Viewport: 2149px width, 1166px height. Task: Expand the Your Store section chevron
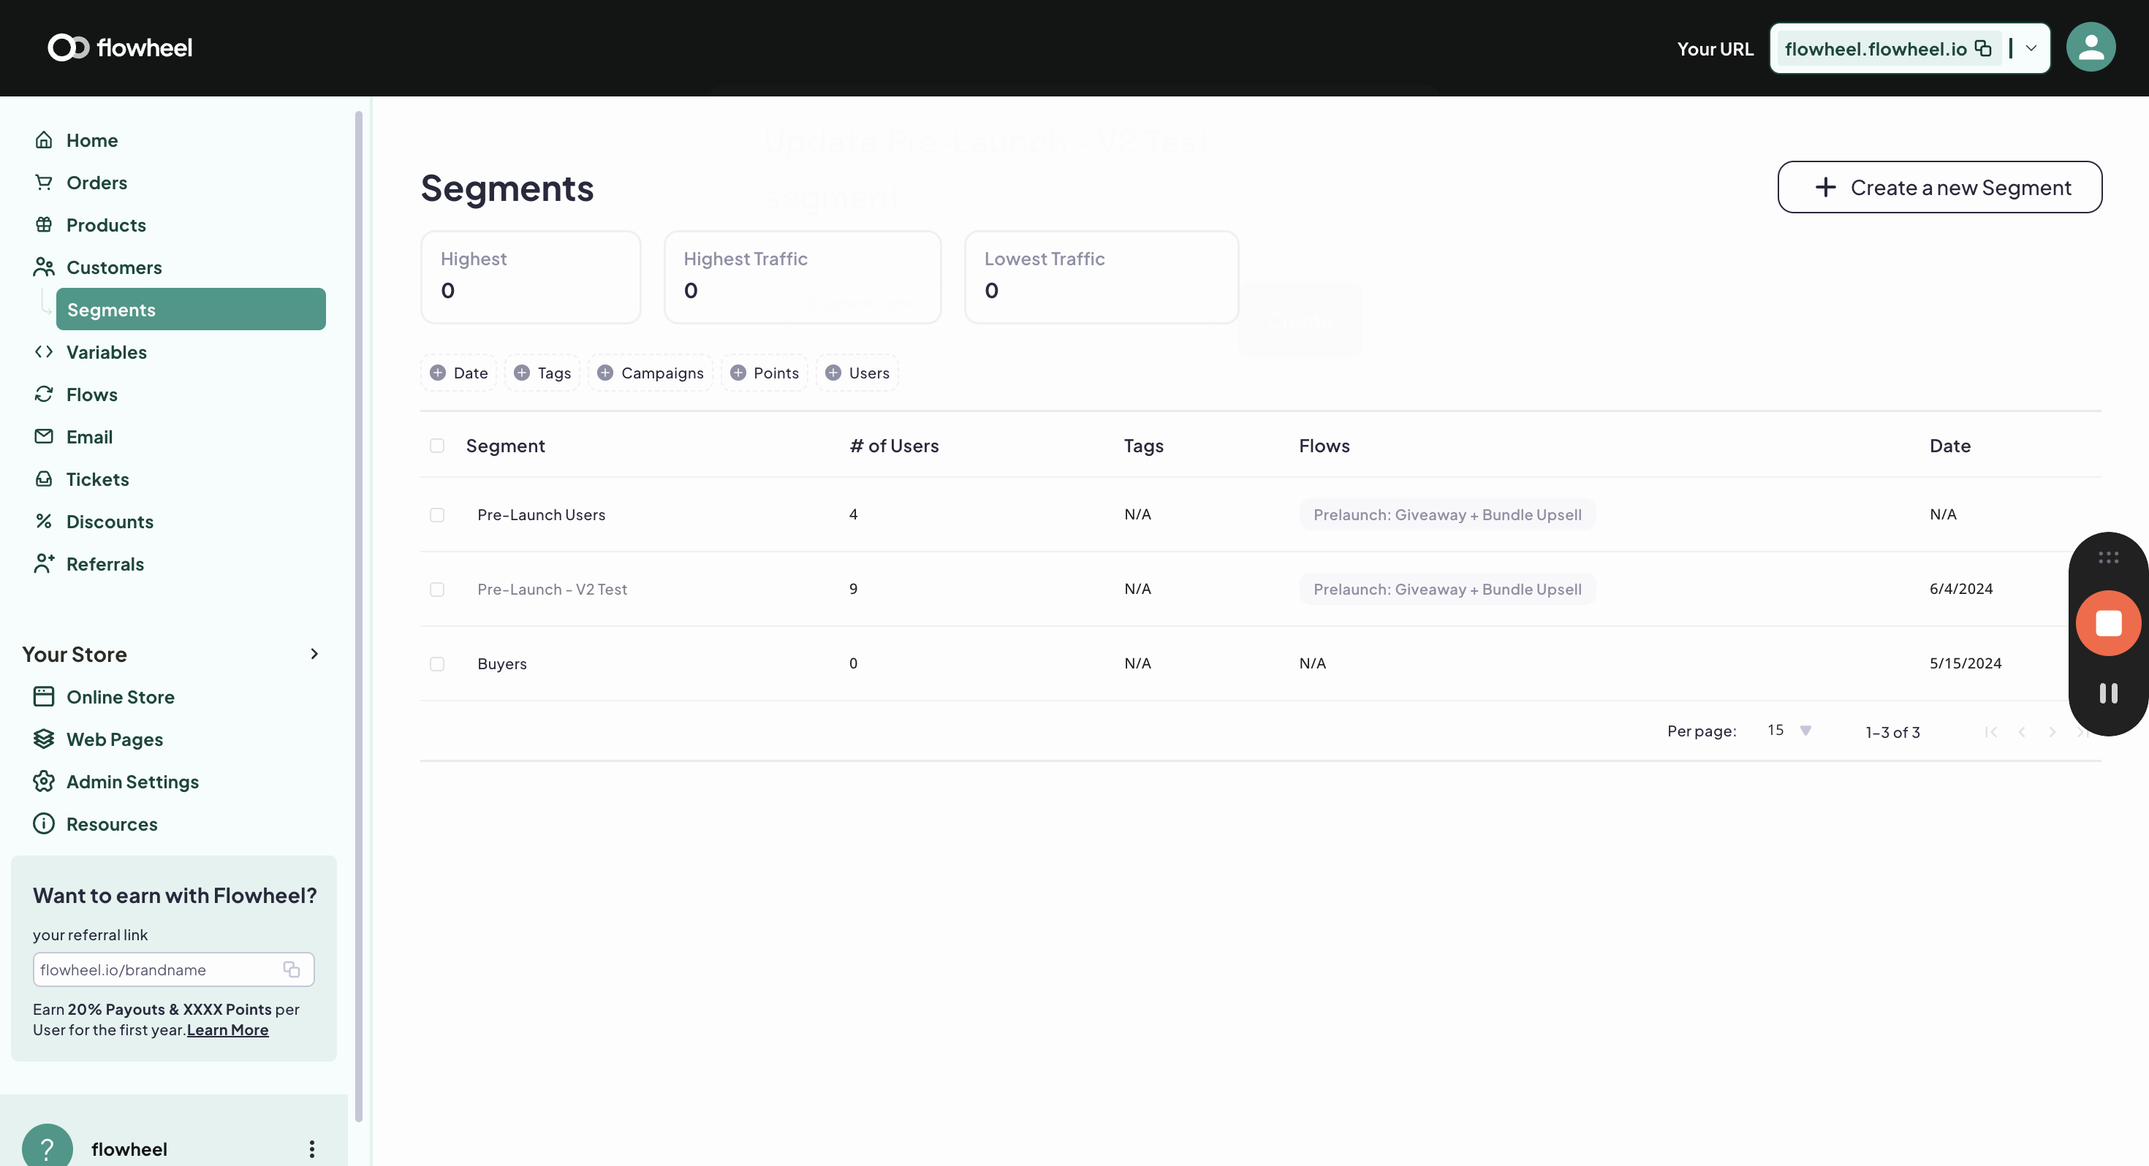314,655
